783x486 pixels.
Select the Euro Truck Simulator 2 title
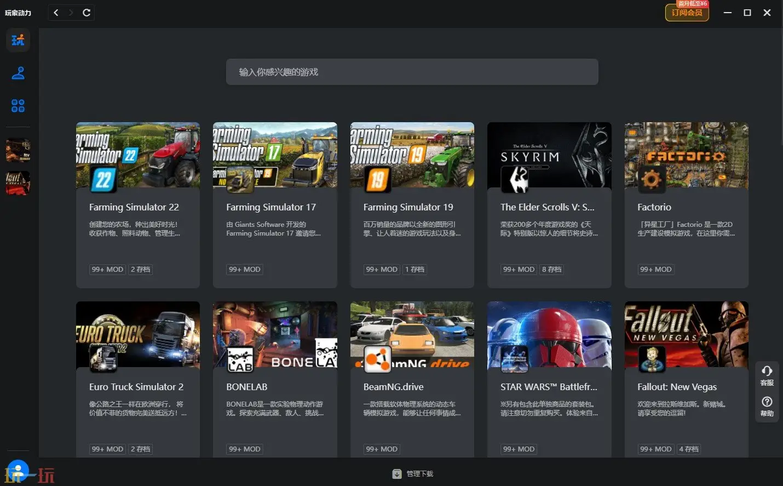point(136,387)
